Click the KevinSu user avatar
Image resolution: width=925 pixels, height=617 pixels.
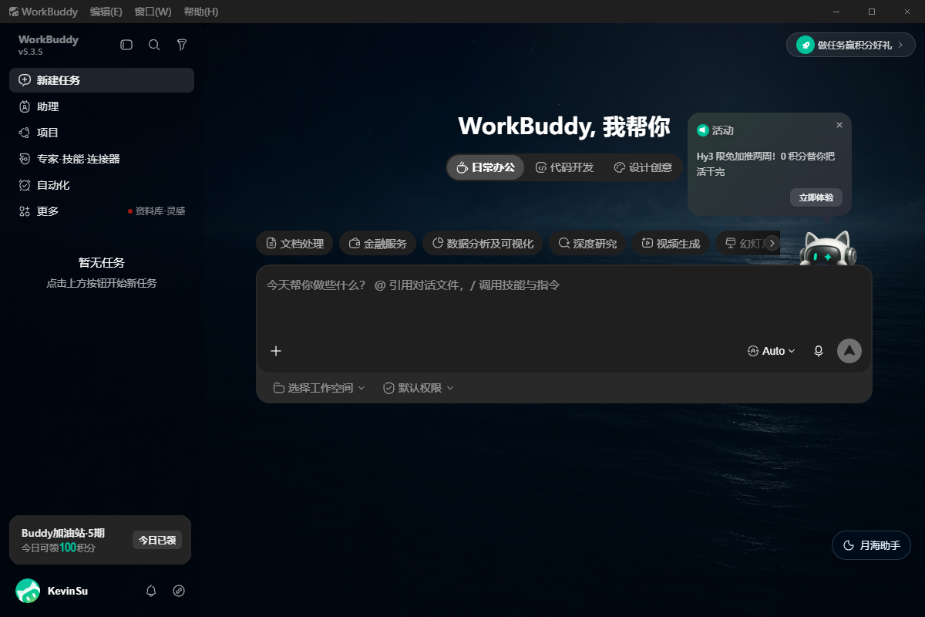pos(28,591)
